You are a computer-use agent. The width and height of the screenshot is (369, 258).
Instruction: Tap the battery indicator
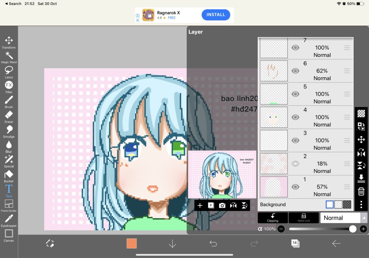pos(360,4)
